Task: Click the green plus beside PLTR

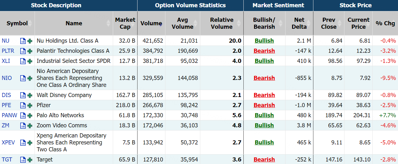Action: 30,51
